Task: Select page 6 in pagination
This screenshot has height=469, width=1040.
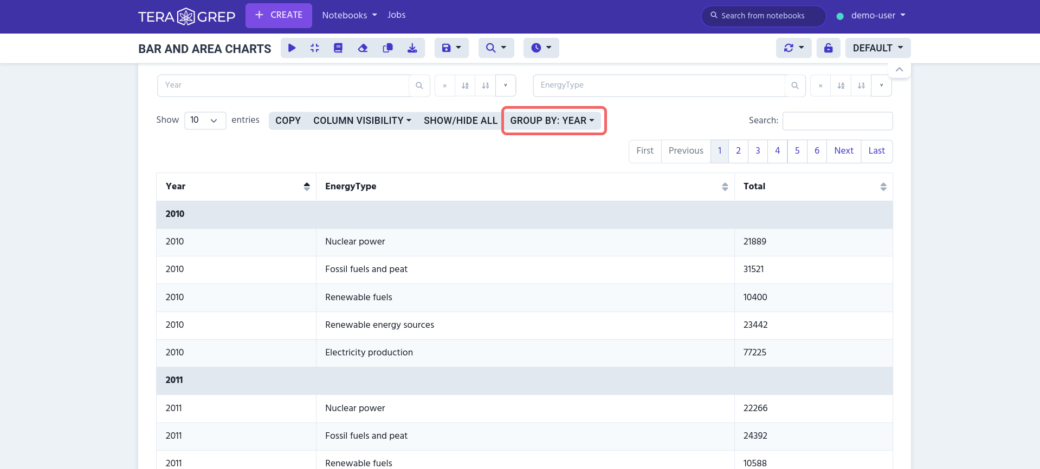Action: click(x=817, y=151)
